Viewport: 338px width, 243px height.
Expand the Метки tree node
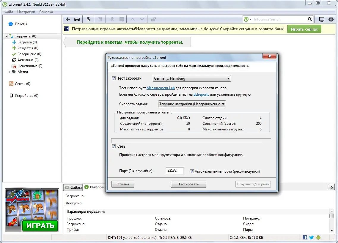(9, 72)
